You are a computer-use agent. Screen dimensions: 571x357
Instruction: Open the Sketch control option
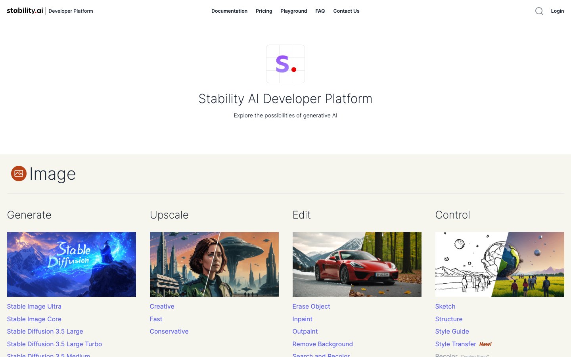coord(445,306)
